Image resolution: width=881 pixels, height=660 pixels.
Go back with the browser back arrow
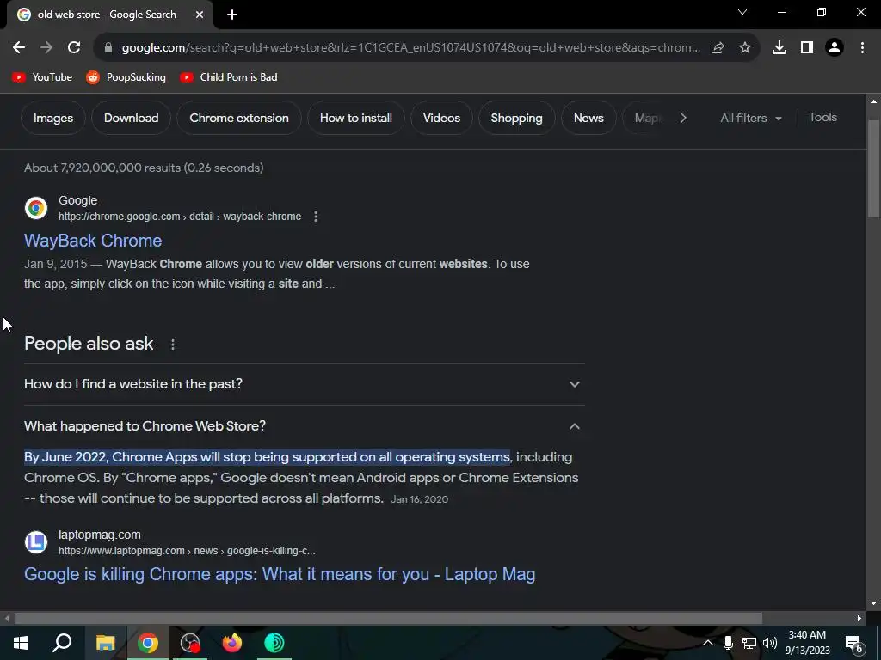[x=19, y=48]
